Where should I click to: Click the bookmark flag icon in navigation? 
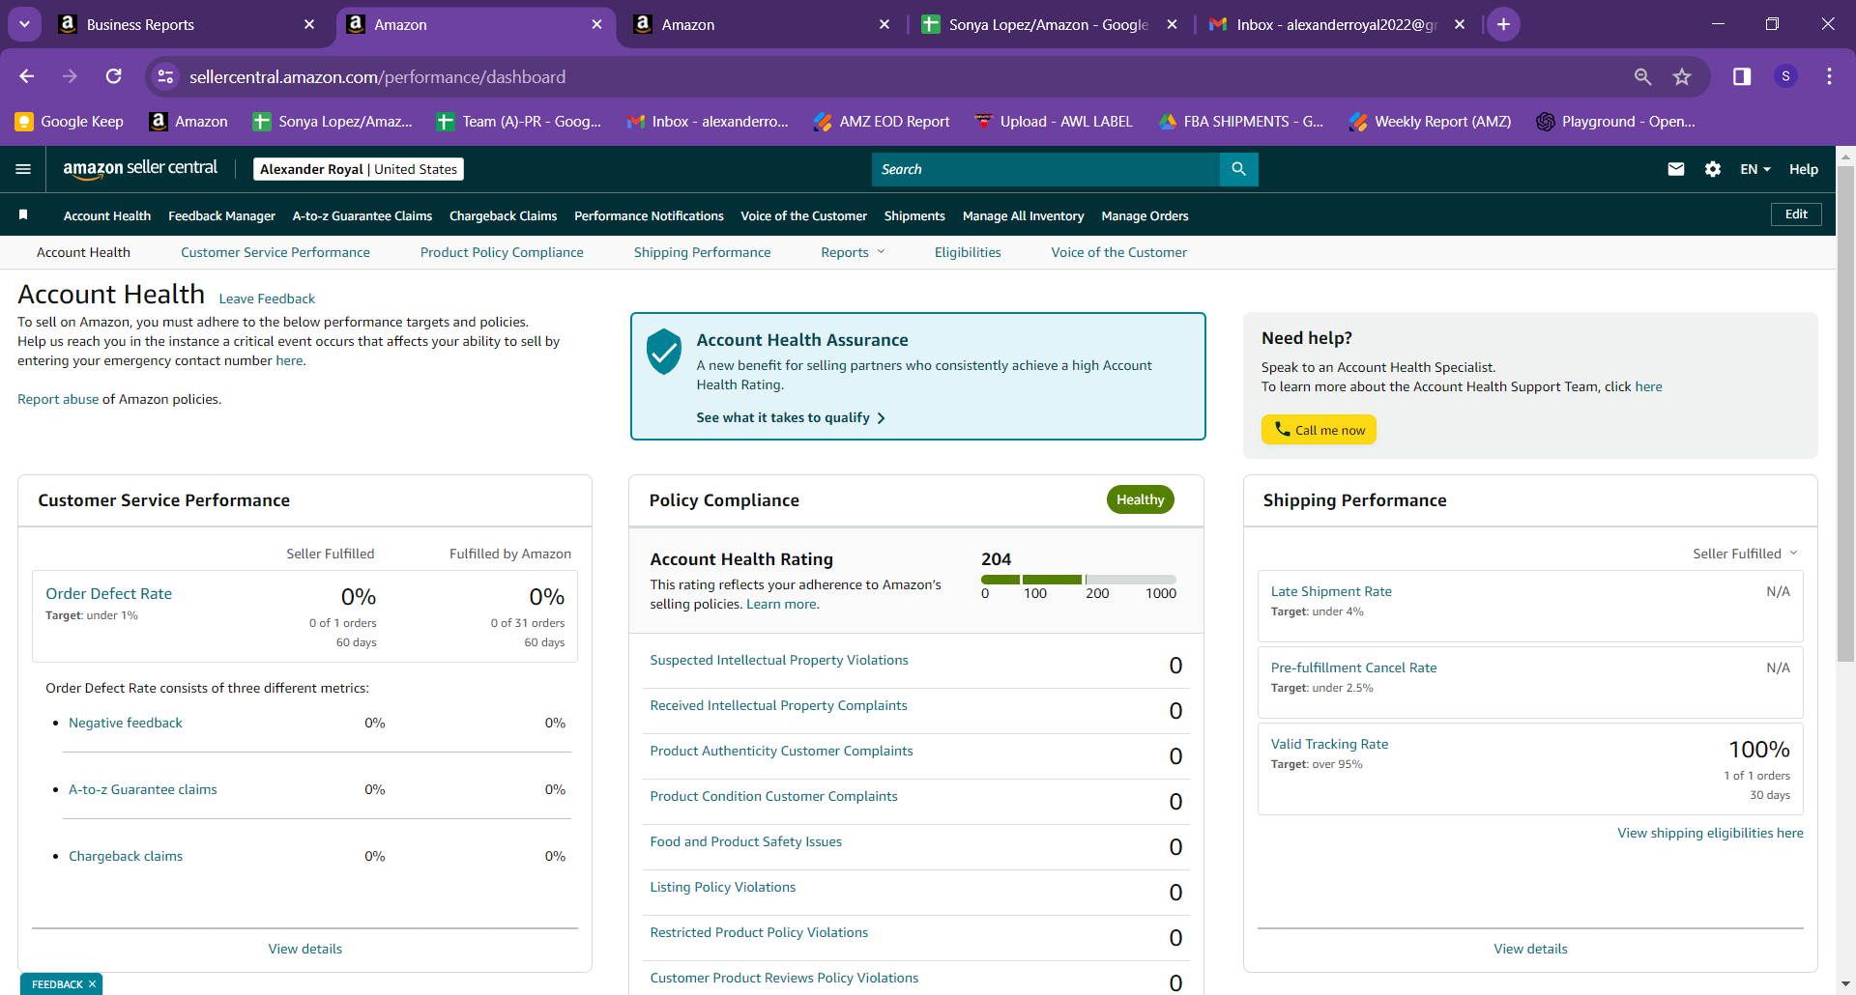(23, 214)
